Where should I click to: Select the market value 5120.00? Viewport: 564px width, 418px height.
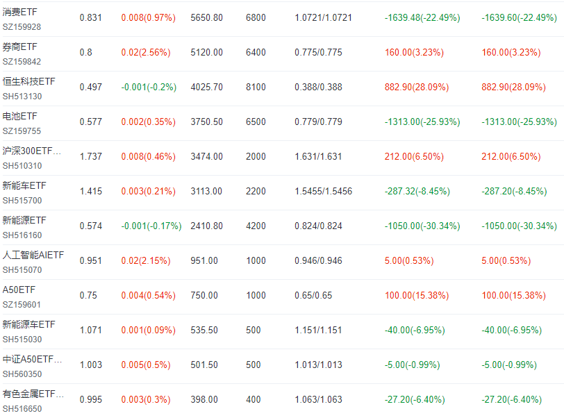pos(206,53)
